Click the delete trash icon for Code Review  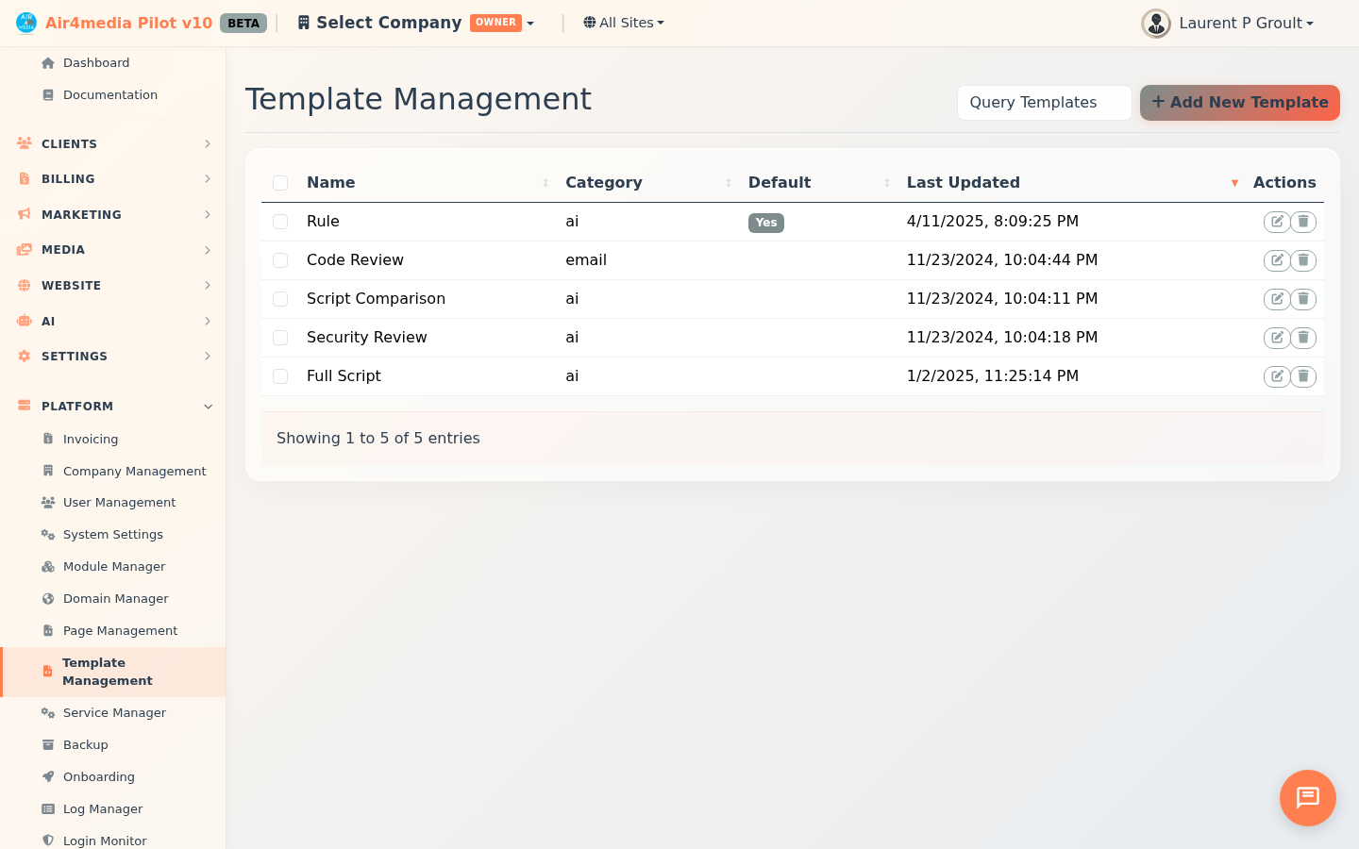pyautogui.click(x=1303, y=259)
